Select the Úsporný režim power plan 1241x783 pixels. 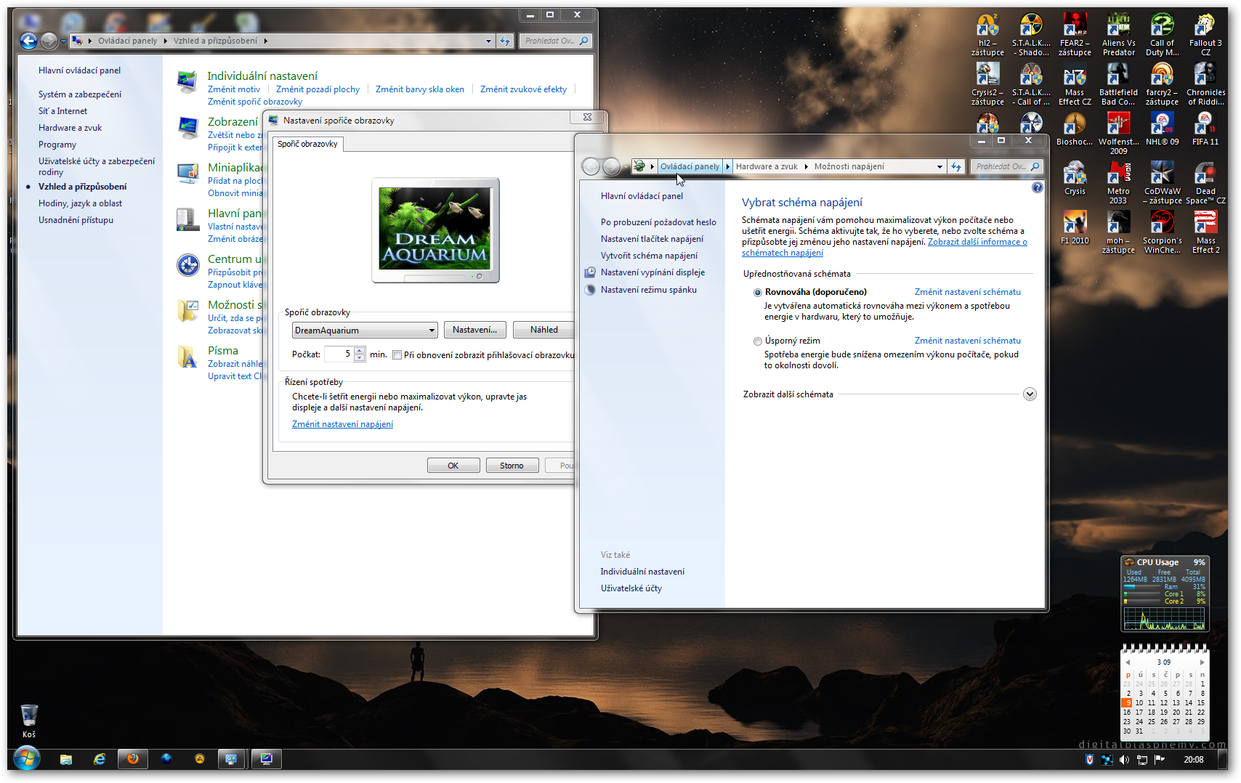point(758,341)
